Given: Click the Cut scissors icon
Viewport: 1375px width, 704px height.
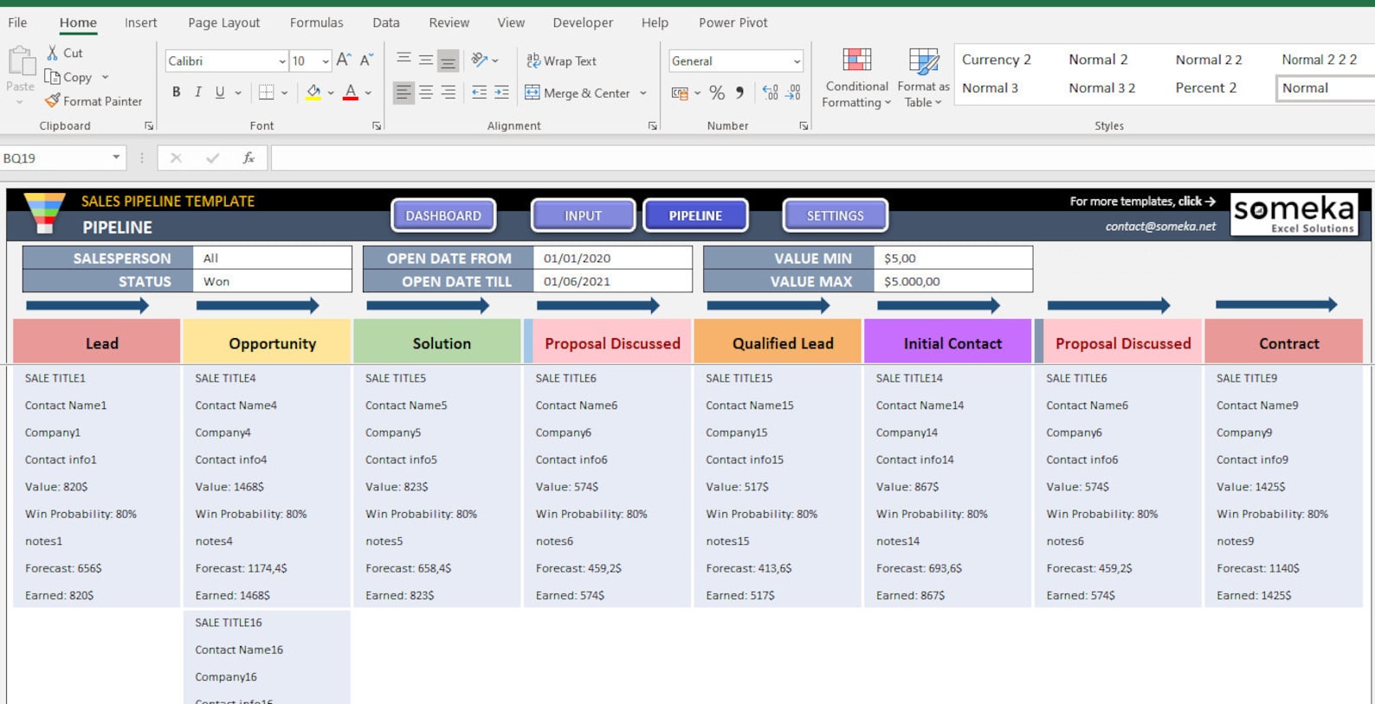Looking at the screenshot, I should point(54,53).
